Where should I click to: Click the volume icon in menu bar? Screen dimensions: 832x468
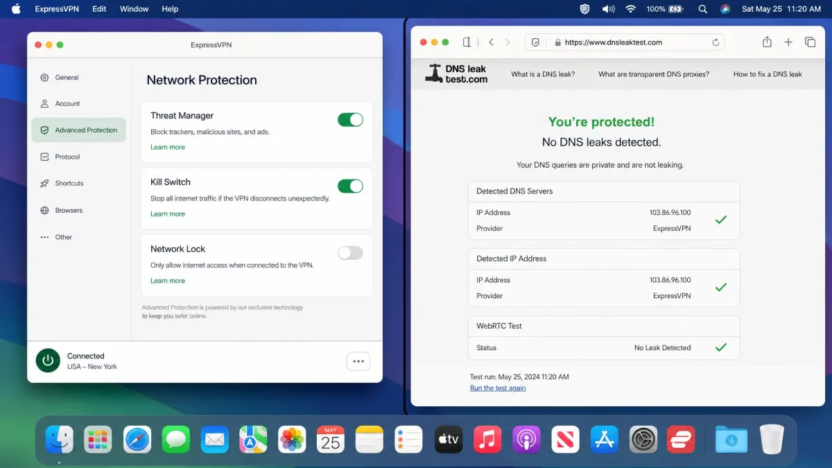click(x=608, y=9)
